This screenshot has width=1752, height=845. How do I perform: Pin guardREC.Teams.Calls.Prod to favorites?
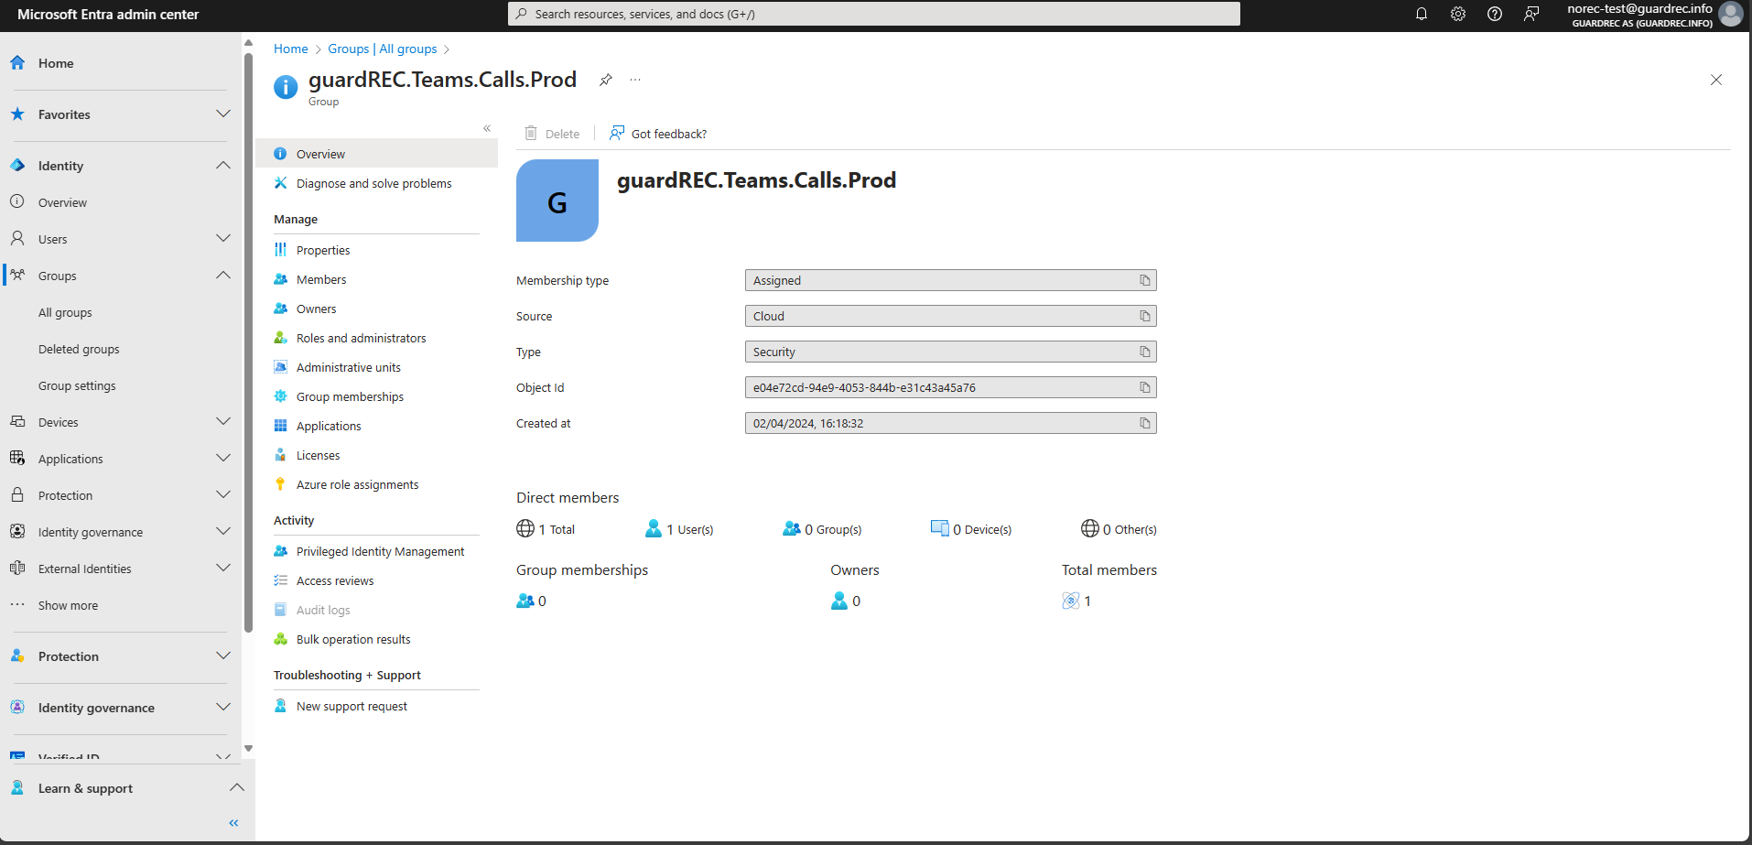(605, 80)
